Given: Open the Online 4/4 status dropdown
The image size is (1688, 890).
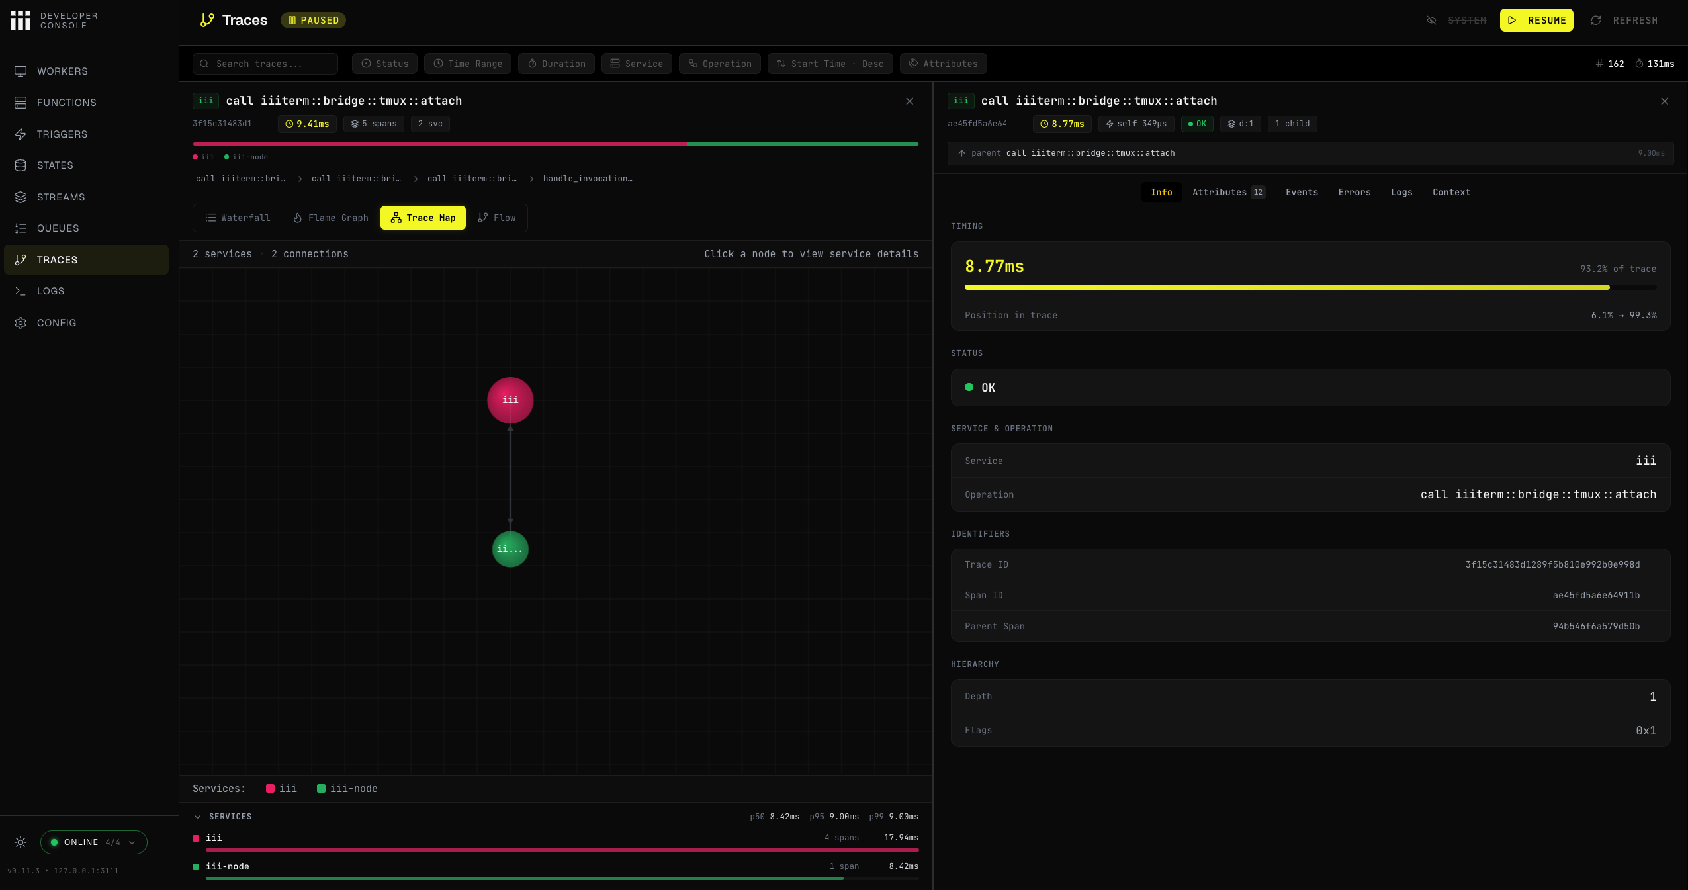Looking at the screenshot, I should pos(94,842).
